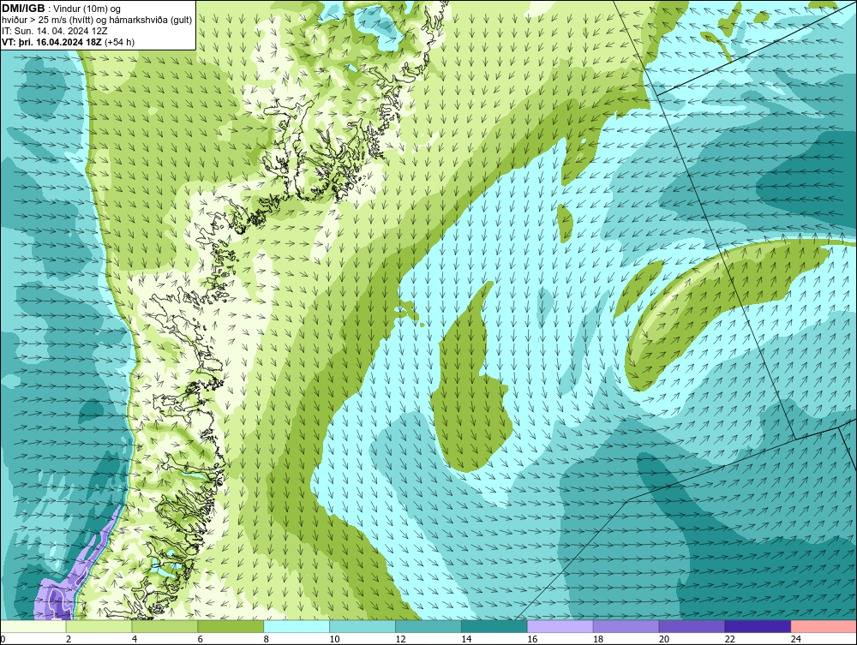Viewport: 857px width, 645px height.
Task: Click the 0–2 m/s cream legend swatch
Action: 33,626
